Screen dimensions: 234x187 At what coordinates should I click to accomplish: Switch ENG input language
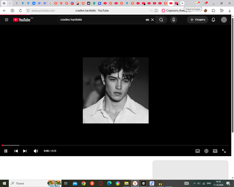209,183
